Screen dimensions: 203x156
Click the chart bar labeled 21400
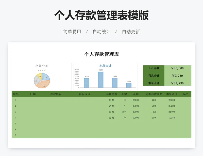click(115, 83)
